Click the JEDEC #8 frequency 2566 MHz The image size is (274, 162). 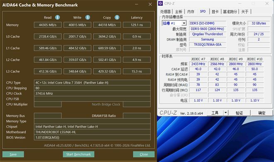click(x=217, y=64)
